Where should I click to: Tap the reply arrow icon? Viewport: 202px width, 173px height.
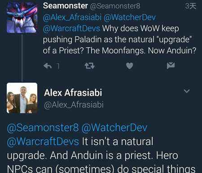click(48, 66)
